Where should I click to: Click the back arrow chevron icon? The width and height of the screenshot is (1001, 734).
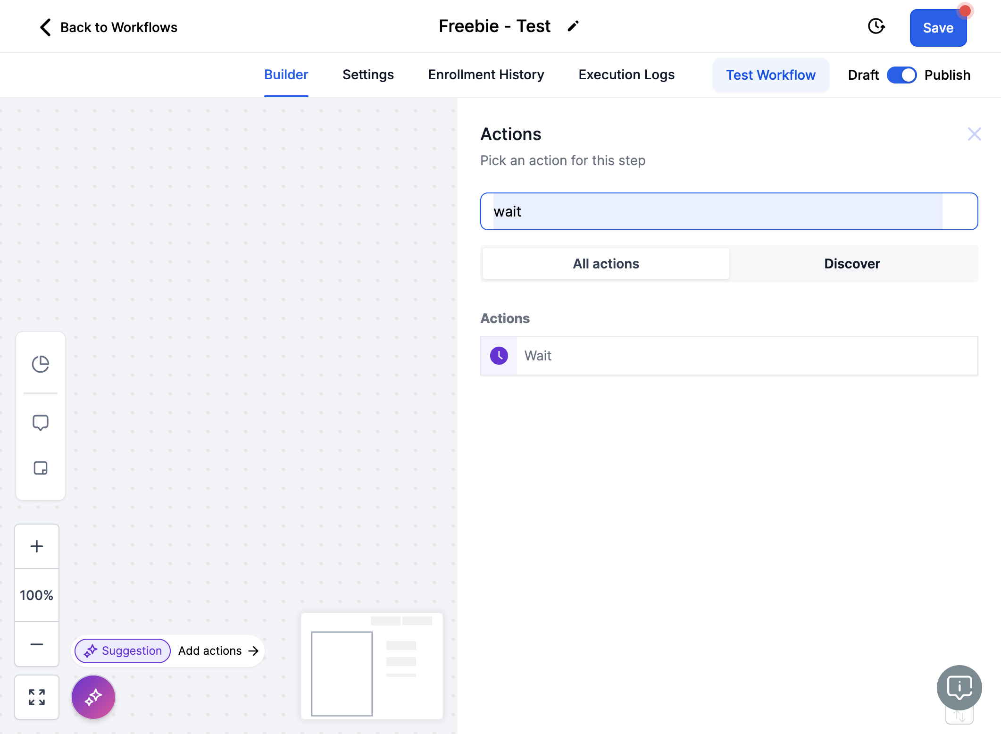tap(45, 27)
